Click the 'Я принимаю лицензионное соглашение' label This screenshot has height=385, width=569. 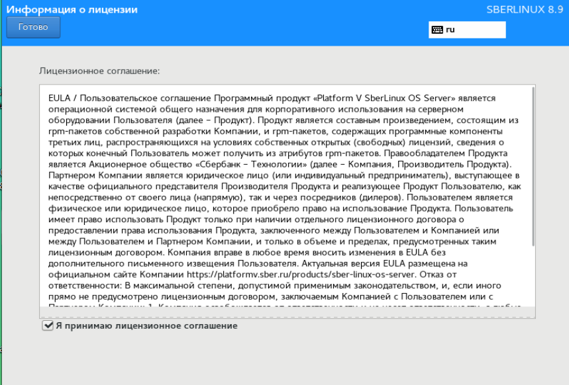click(146, 326)
